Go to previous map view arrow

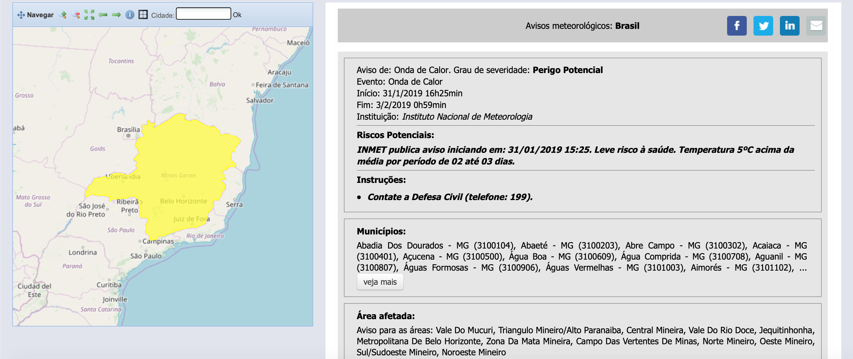click(103, 15)
